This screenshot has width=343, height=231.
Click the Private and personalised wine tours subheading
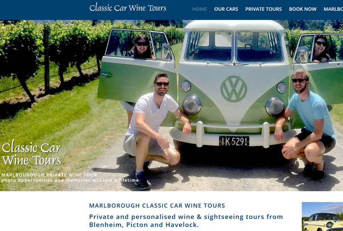click(186, 221)
